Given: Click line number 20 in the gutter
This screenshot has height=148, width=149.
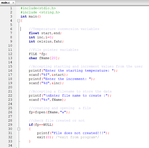Looking at the screenshot, I should pos(10,87).
